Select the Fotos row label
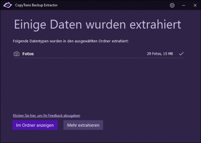Viewport: 201px width, 143px height. (x=28, y=54)
